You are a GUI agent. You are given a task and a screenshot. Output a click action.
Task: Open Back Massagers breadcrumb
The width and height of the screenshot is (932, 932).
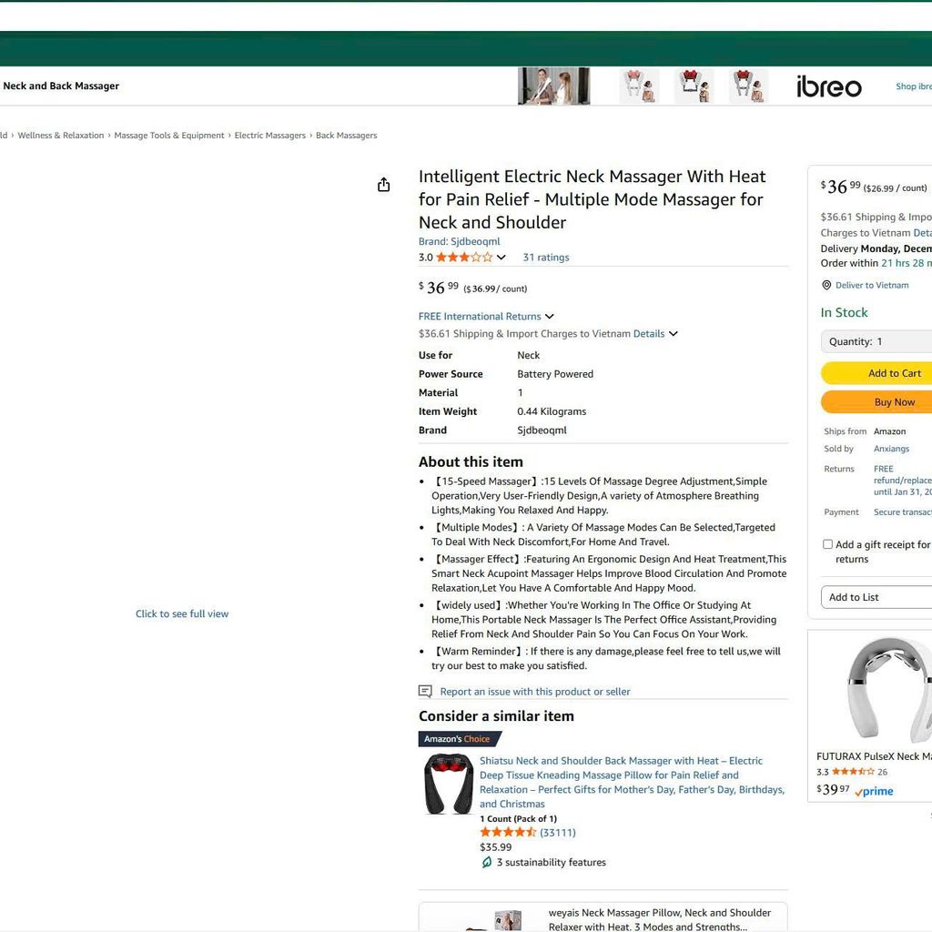347,136
